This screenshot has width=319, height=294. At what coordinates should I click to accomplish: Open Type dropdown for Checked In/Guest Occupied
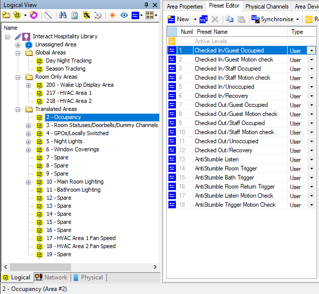[x=312, y=50]
